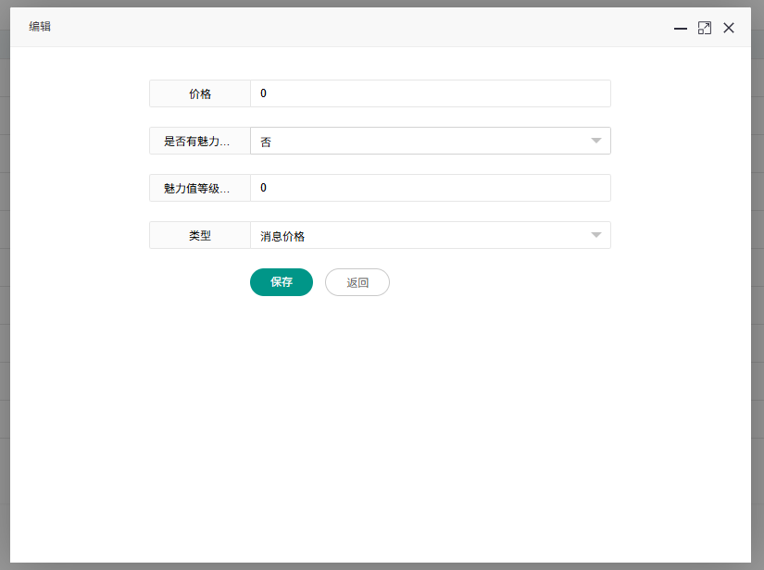764x570 pixels.
Task: Focus the 价格 input field
Action: [x=430, y=93]
